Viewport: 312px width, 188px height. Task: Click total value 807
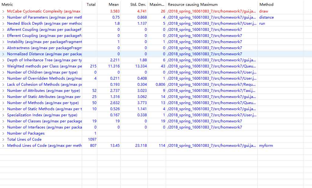[x=93, y=146]
